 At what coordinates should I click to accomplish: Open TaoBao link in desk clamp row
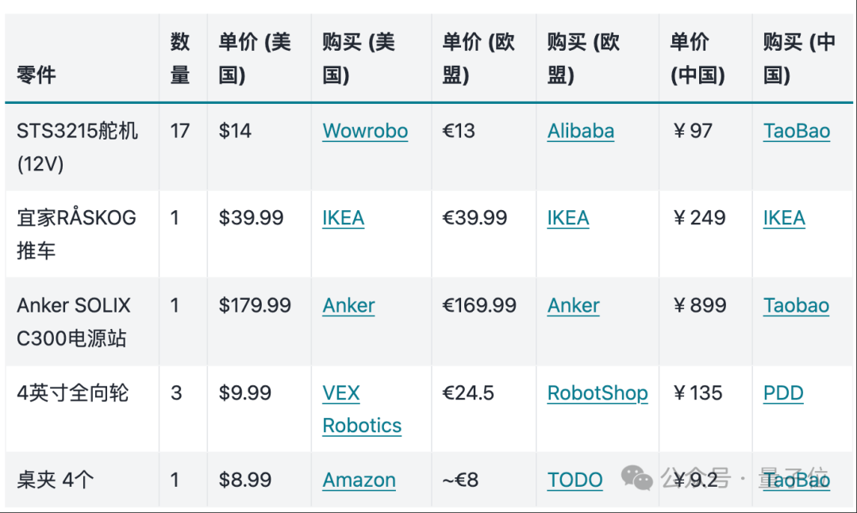click(x=796, y=480)
